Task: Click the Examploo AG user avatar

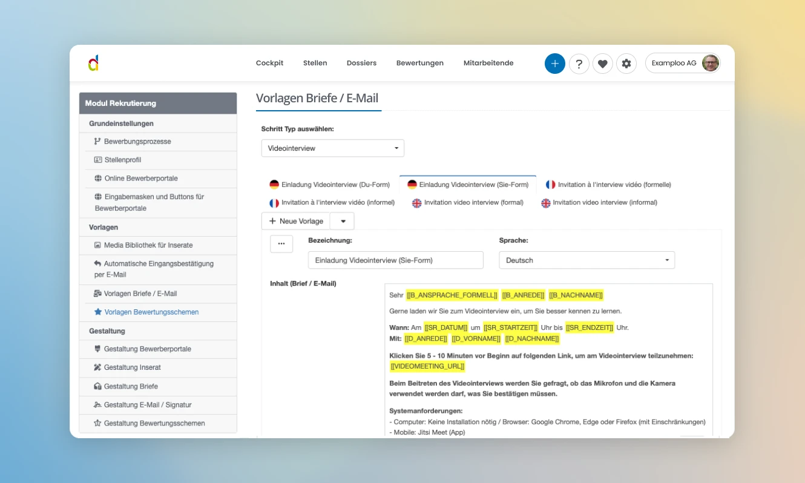Action: coord(711,63)
